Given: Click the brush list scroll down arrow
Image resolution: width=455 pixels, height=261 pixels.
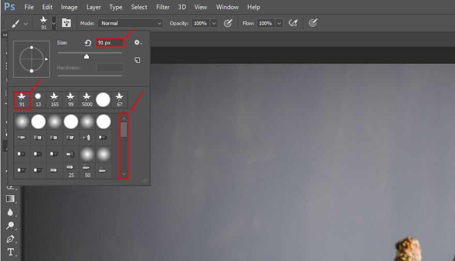Looking at the screenshot, I should 124,174.
